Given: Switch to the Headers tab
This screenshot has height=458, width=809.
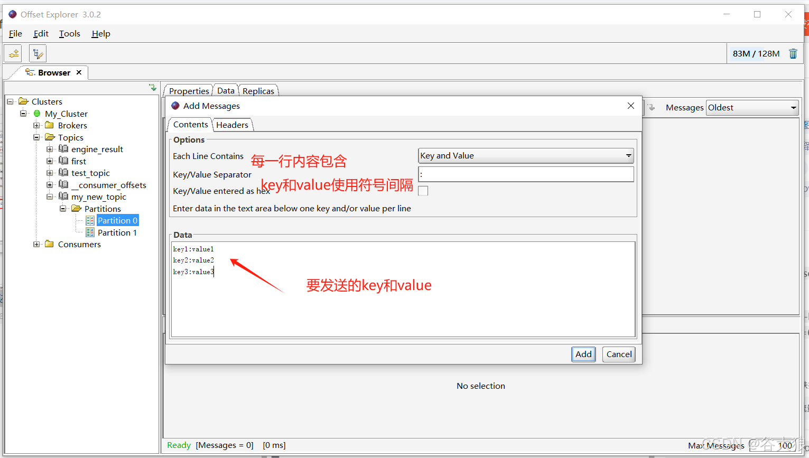Looking at the screenshot, I should (x=232, y=125).
